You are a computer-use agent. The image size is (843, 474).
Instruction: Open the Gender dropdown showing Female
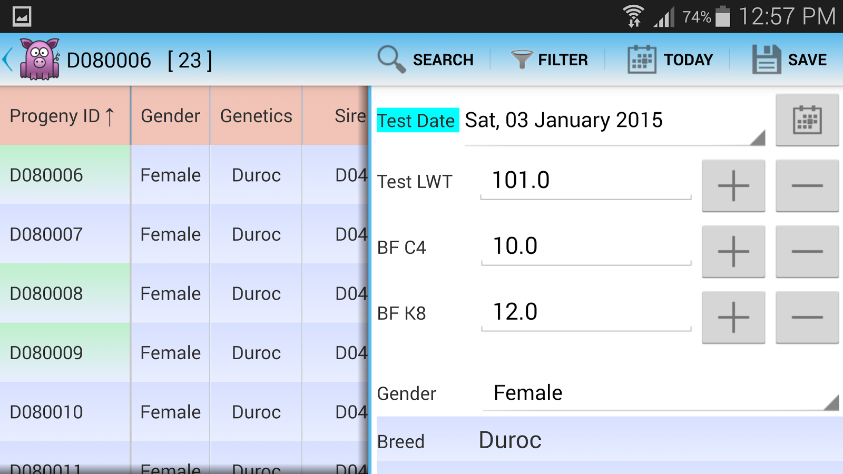click(661, 393)
